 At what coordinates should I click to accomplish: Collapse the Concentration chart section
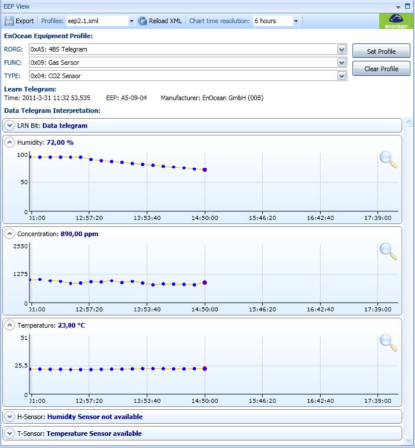(x=10, y=234)
